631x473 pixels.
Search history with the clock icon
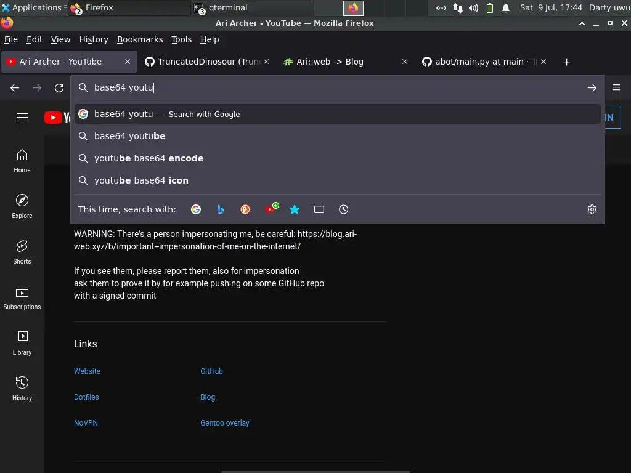[x=344, y=209]
